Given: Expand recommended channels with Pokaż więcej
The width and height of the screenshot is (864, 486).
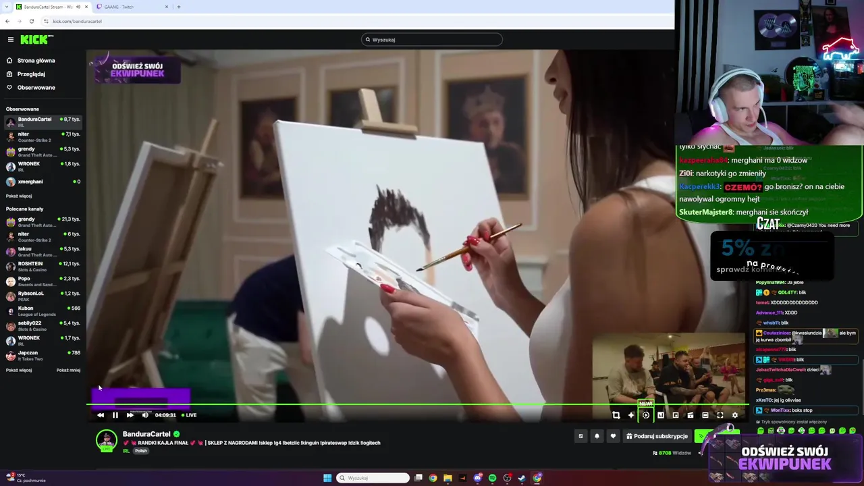Looking at the screenshot, I should tap(19, 371).
